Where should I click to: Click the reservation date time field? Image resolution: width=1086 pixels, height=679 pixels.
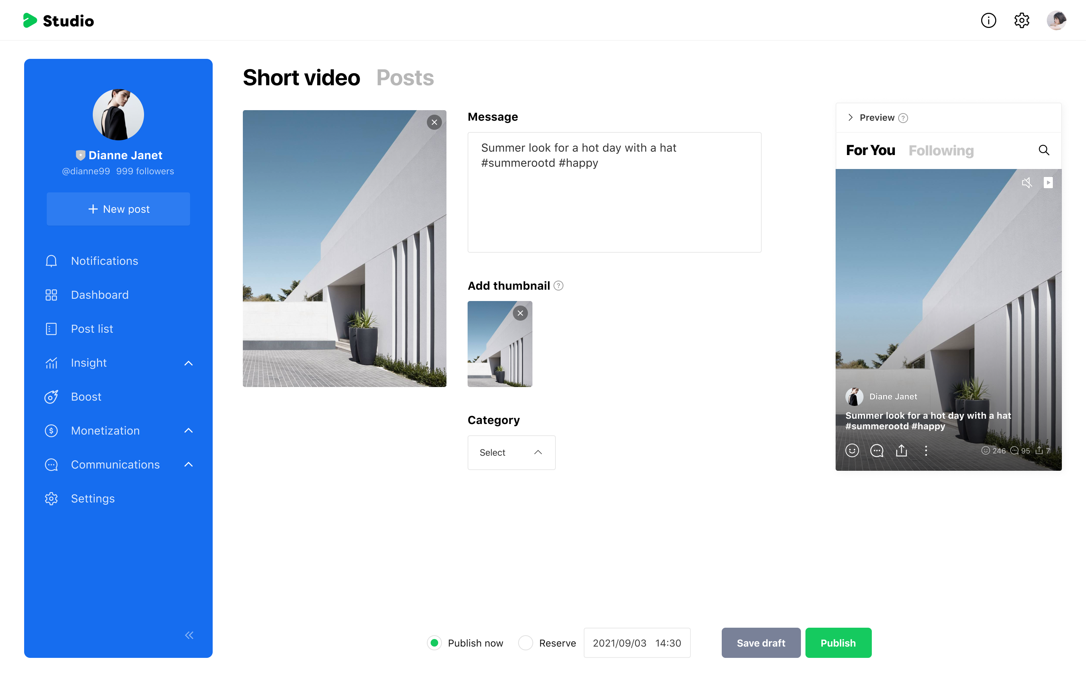[x=637, y=643]
